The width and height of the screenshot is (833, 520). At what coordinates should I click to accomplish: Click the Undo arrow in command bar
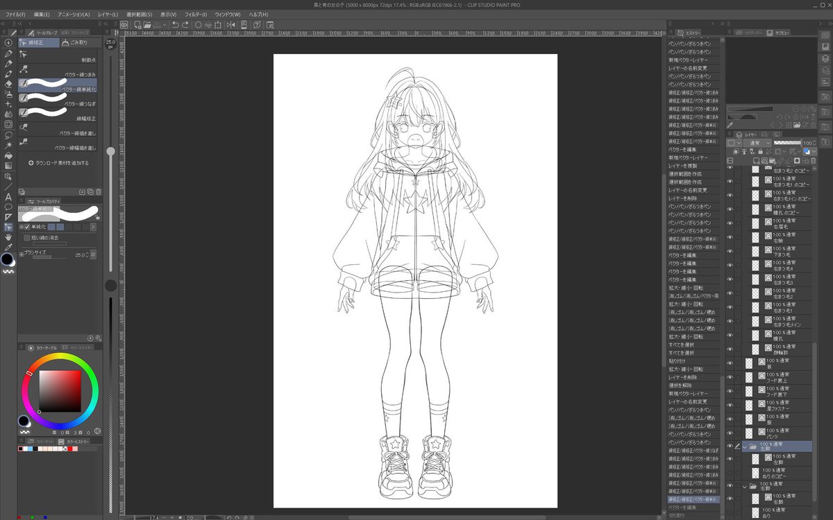point(175,24)
